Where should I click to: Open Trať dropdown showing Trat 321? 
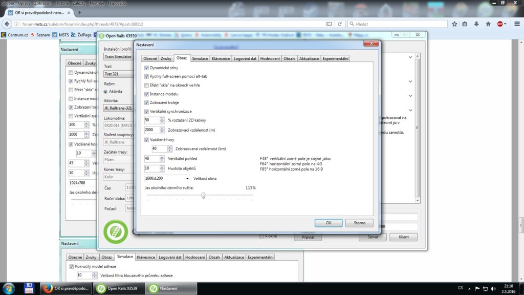[118, 74]
